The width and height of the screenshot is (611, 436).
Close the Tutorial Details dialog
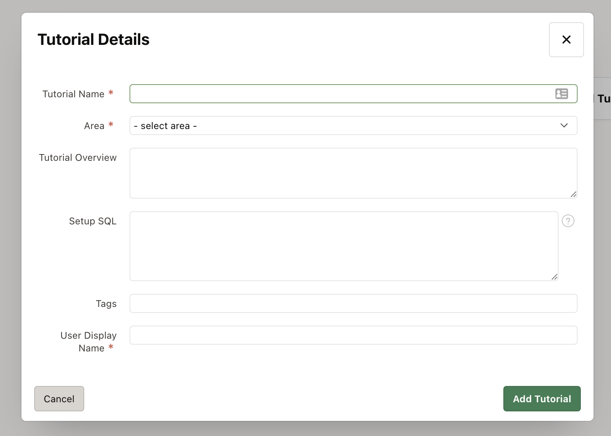click(566, 40)
